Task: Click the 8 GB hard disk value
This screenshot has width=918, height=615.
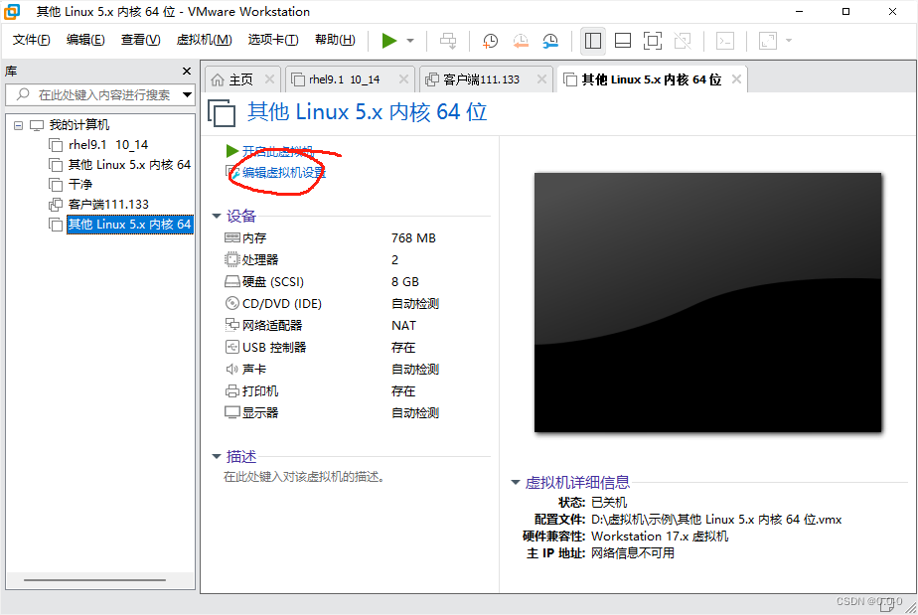Action: [x=405, y=282]
